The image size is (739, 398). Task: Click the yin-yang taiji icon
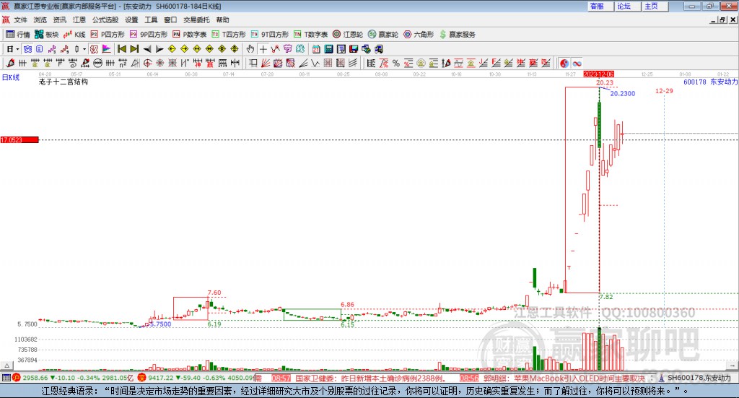pyautogui.click(x=564, y=64)
